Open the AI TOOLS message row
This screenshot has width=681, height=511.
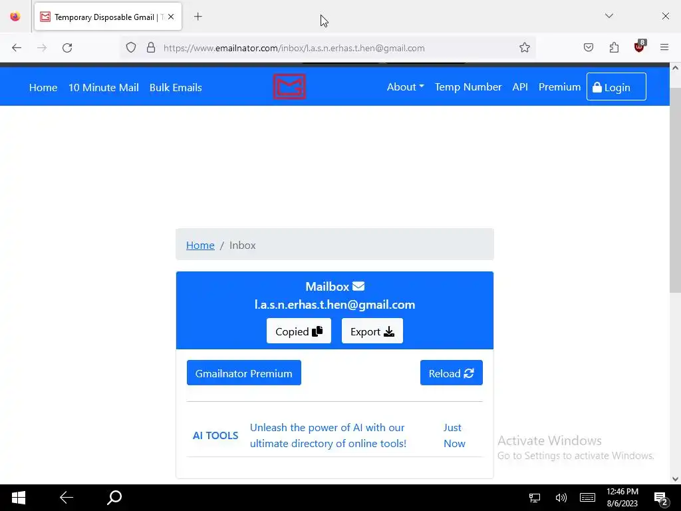[x=335, y=435]
